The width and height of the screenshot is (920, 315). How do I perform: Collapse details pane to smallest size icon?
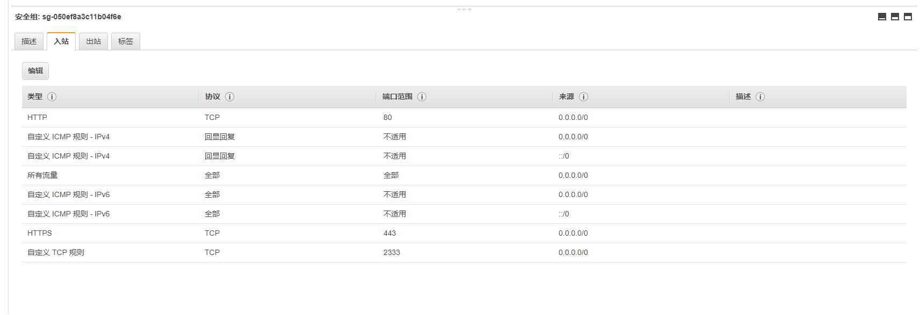(x=882, y=17)
